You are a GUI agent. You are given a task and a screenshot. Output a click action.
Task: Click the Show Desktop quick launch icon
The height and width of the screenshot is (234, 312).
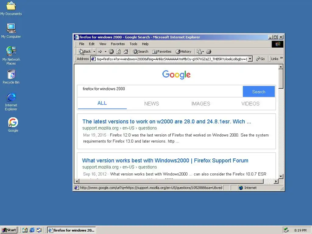click(x=25, y=230)
